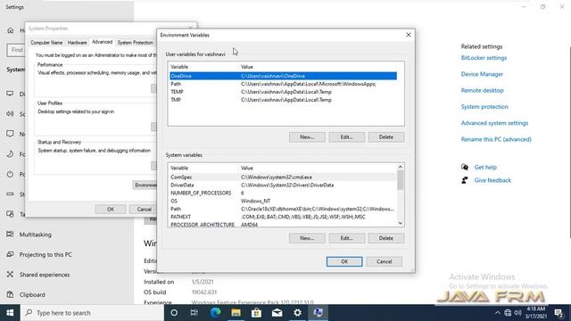Click Delete under System variables
The width and height of the screenshot is (571, 321).
pyautogui.click(x=386, y=238)
